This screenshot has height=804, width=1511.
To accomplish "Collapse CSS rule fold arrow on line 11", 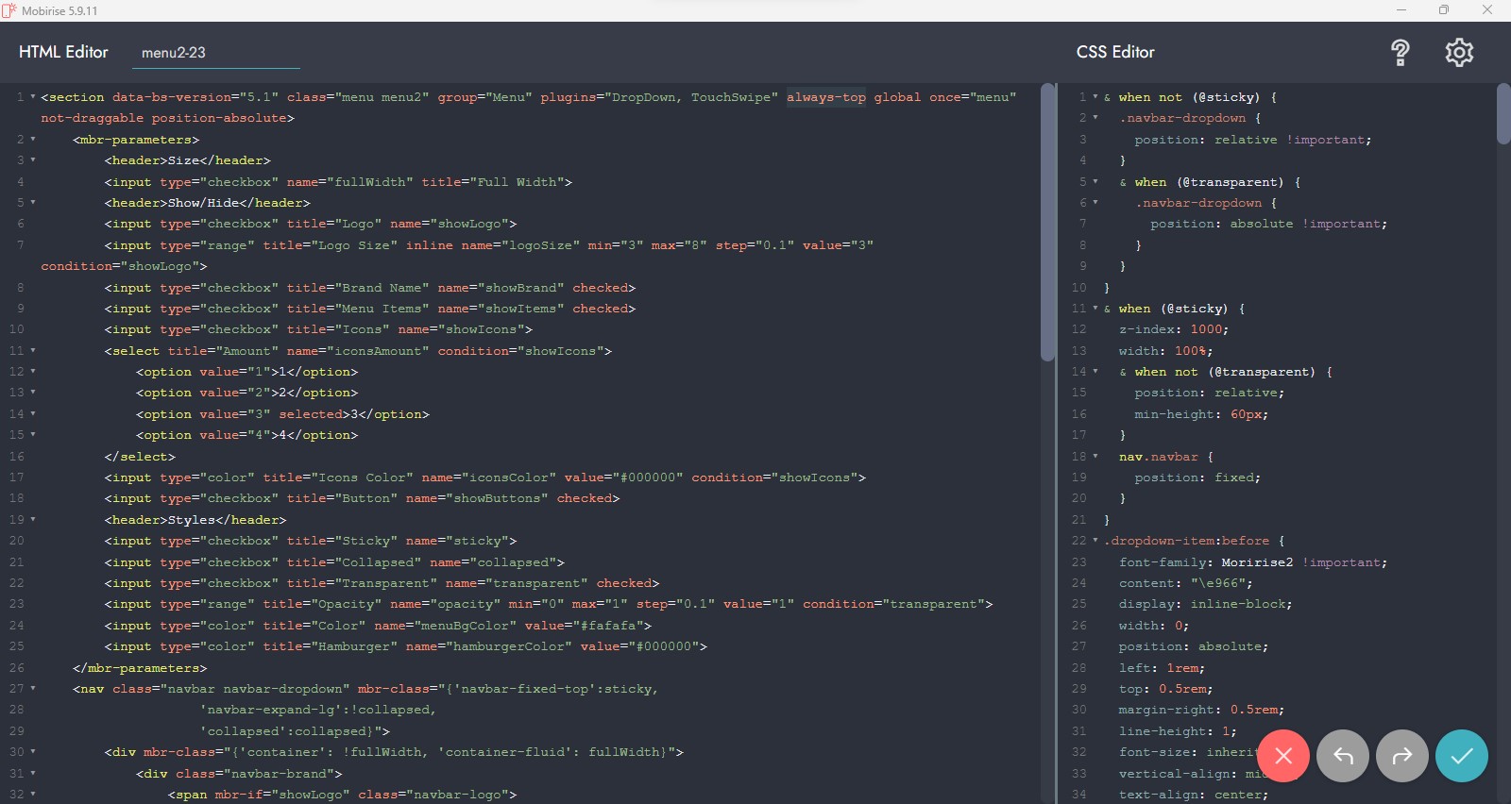I will [x=1095, y=309].
